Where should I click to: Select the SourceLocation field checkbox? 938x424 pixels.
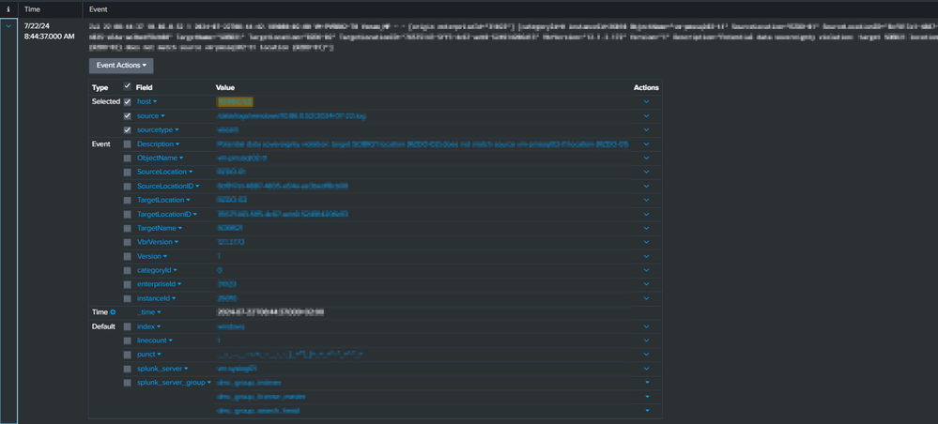coord(127,173)
